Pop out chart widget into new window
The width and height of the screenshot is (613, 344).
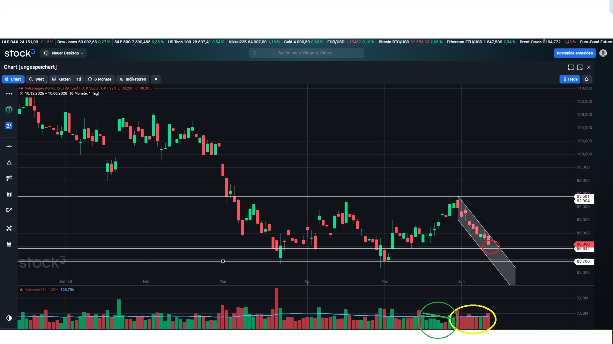click(580, 67)
